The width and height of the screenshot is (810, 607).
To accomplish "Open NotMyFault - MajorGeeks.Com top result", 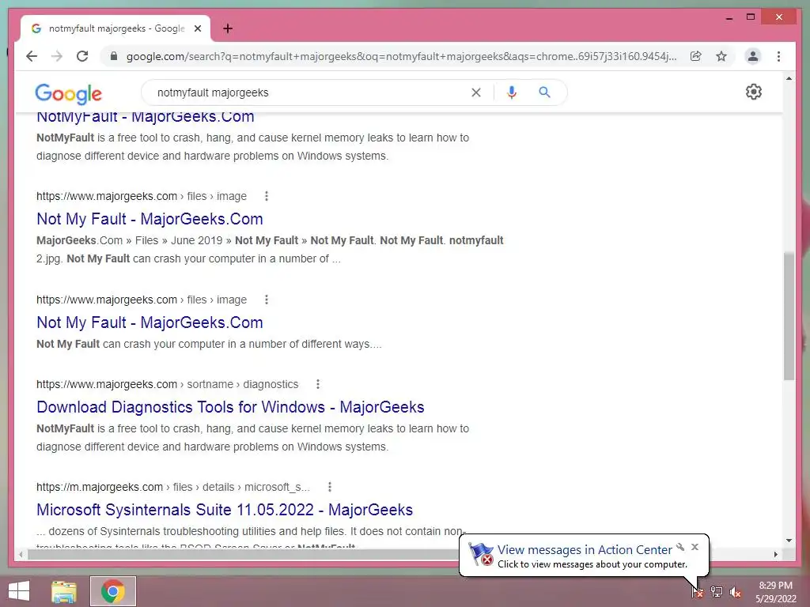I will (146, 117).
